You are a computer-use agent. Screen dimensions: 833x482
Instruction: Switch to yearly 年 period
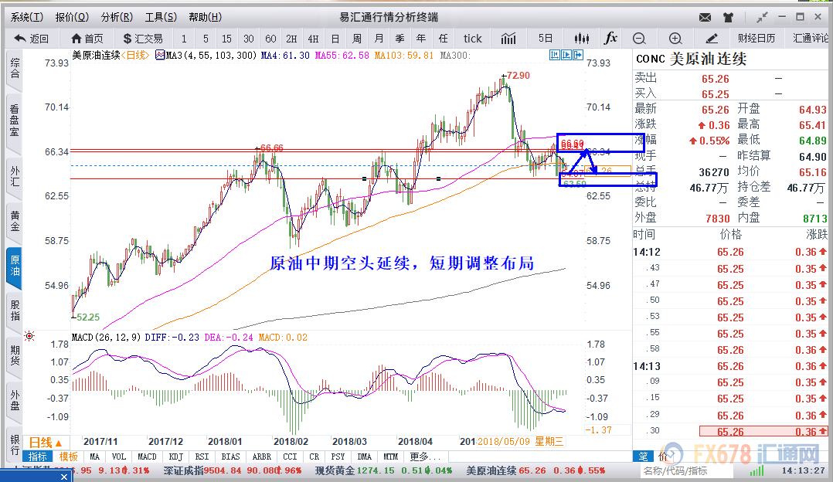click(421, 39)
